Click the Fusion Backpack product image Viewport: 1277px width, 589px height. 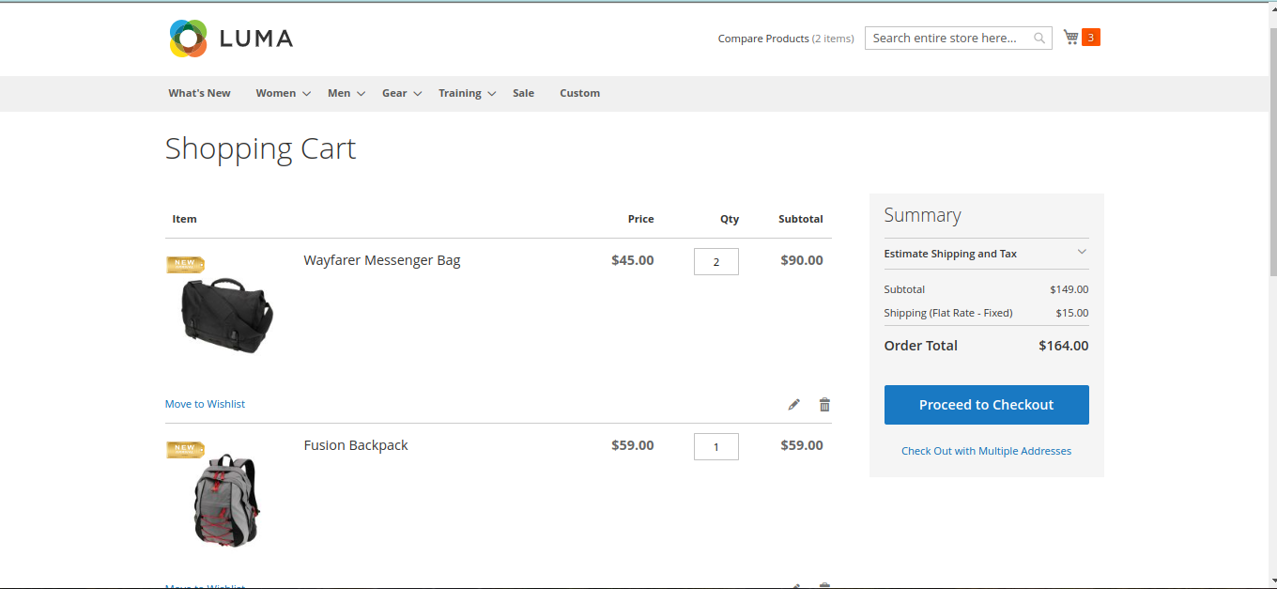[226, 500]
